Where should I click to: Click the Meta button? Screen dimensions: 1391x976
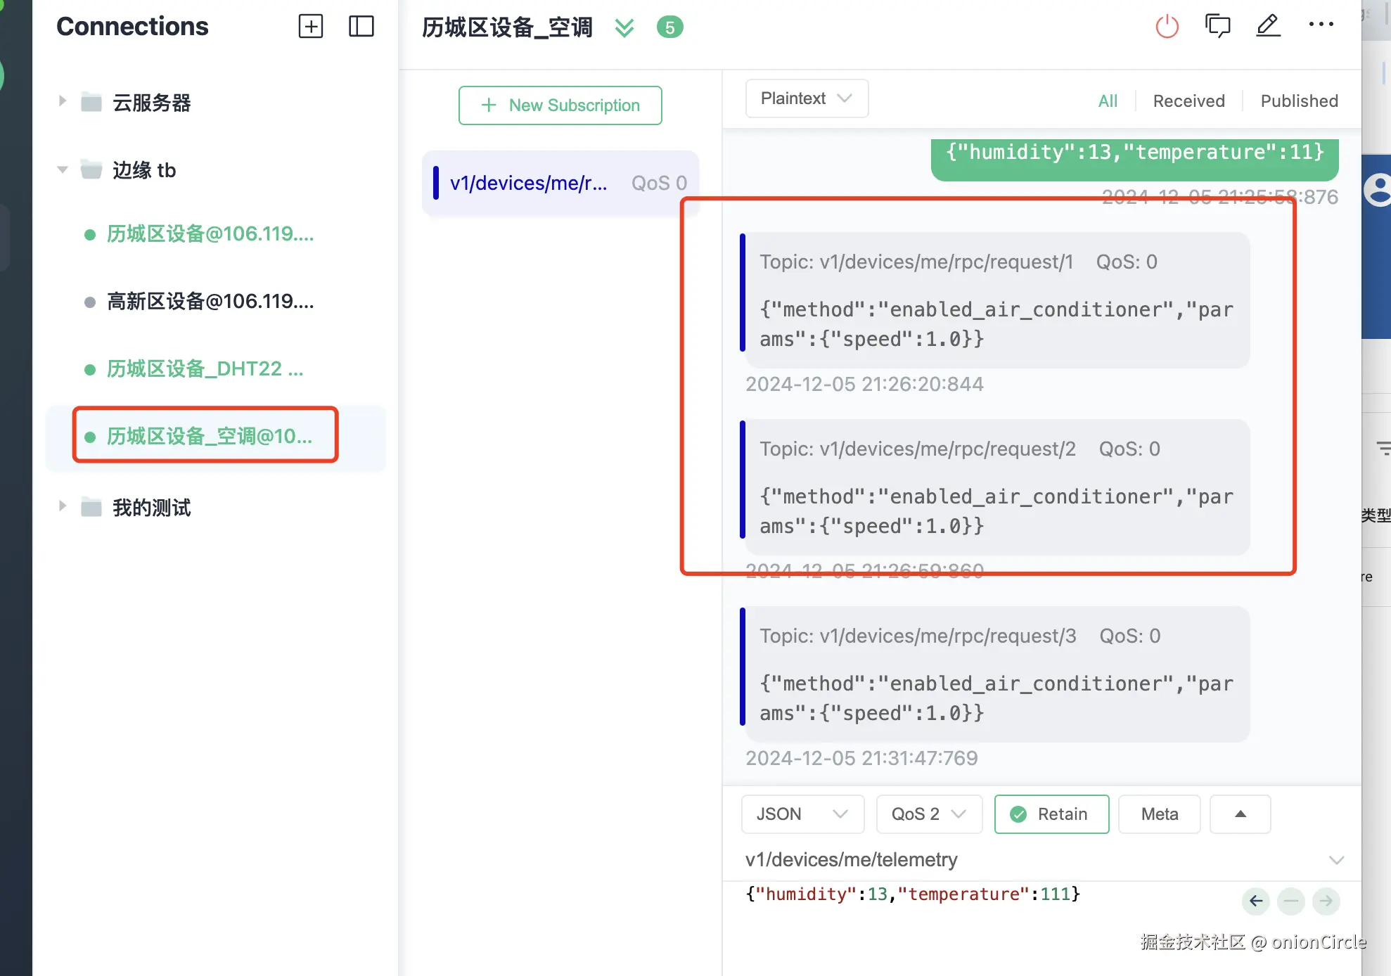(x=1159, y=814)
